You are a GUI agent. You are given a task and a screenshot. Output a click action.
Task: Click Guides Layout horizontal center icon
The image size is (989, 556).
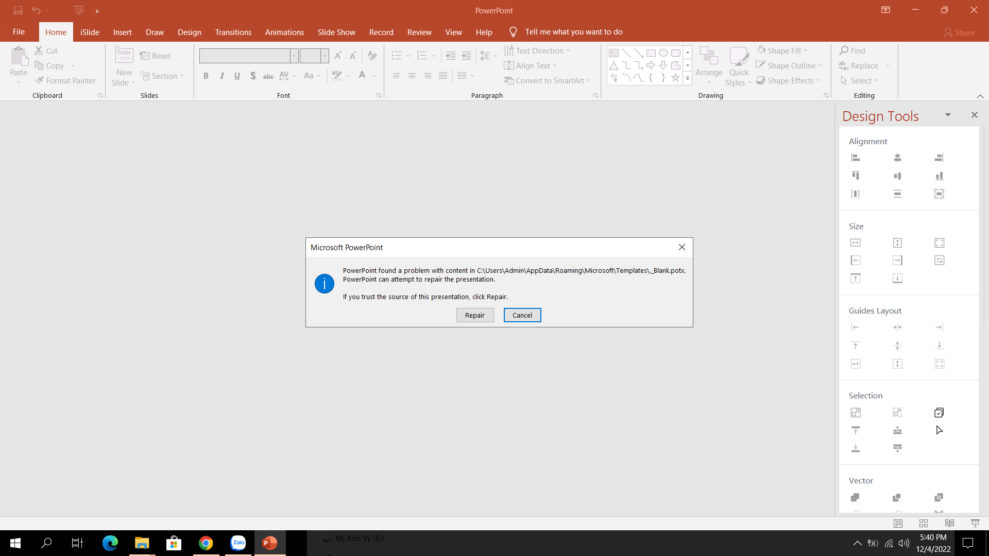pyautogui.click(x=897, y=327)
